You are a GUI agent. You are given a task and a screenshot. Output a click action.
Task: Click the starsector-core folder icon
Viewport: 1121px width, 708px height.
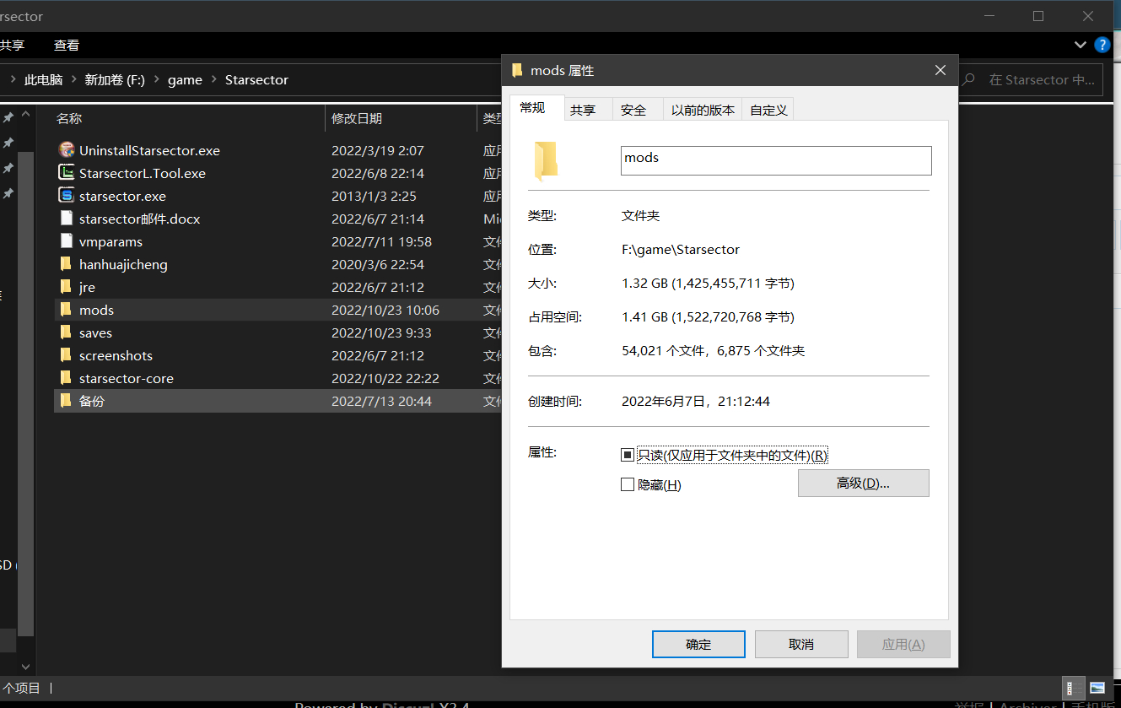(67, 378)
